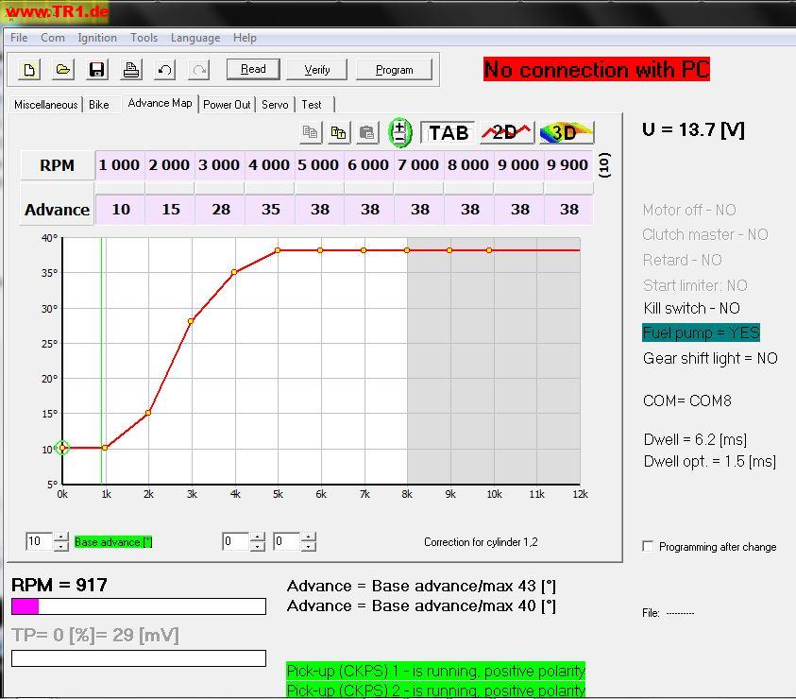Click the No connection with PC banner
The image size is (796, 699).
pos(597,69)
